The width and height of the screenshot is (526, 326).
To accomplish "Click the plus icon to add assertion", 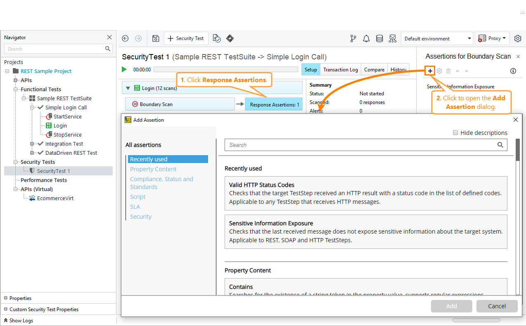I will pyautogui.click(x=430, y=71).
